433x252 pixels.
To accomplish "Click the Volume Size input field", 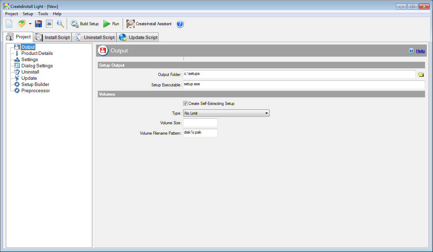I will 200,123.
